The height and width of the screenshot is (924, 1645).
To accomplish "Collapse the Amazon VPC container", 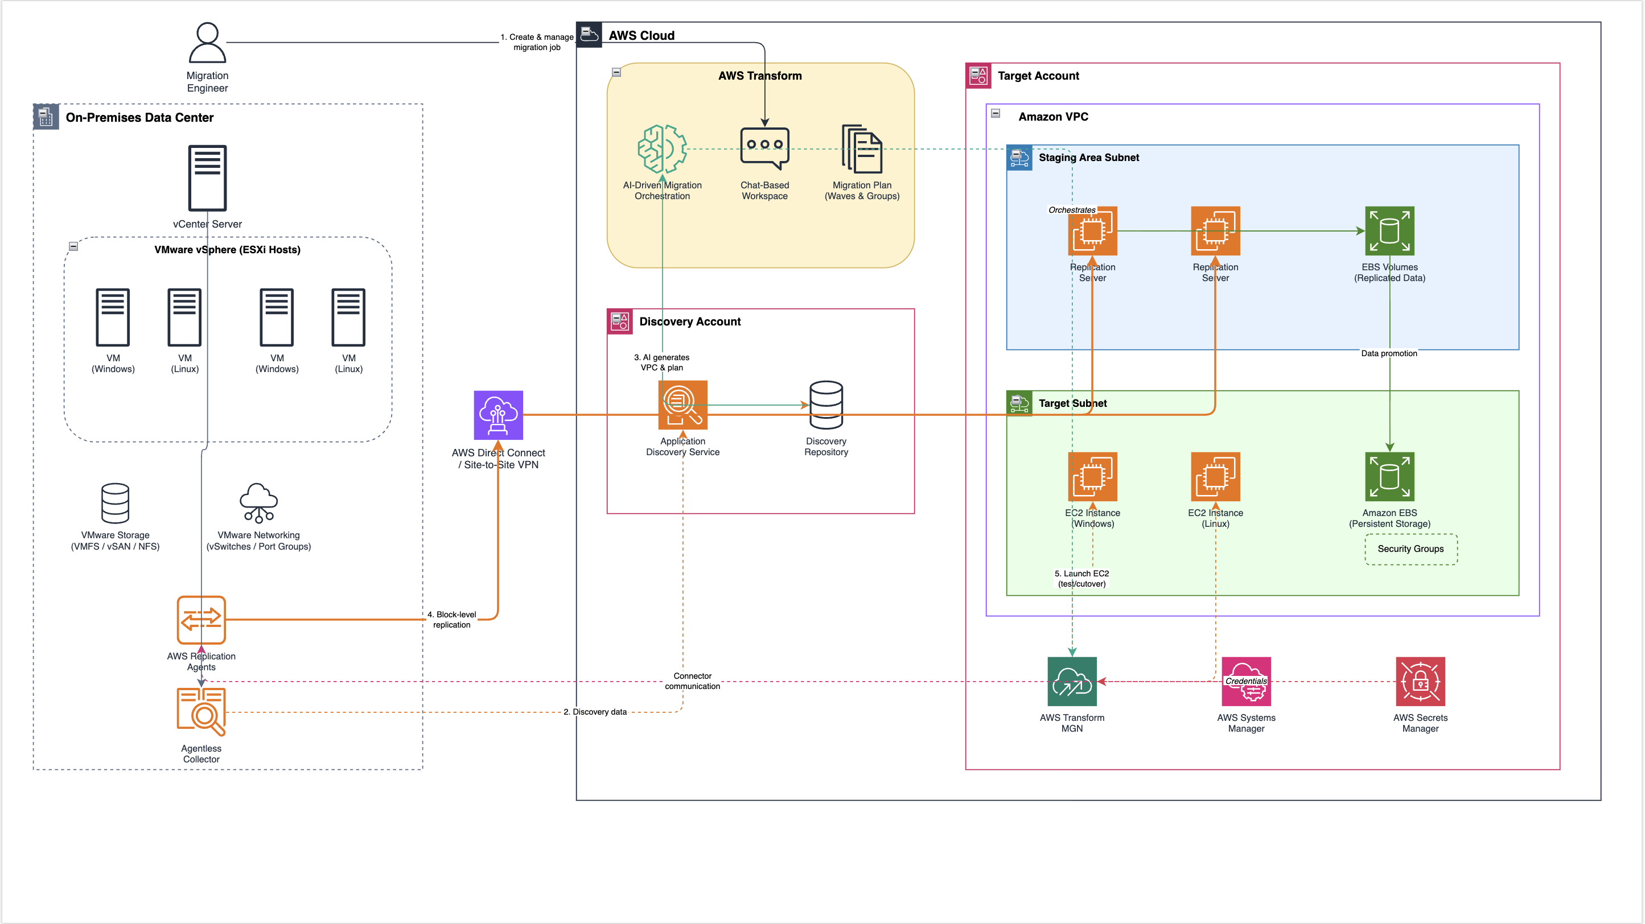I will click(995, 113).
